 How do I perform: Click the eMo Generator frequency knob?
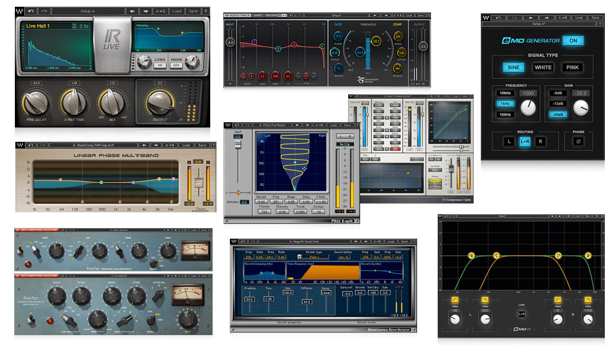pyautogui.click(x=528, y=107)
